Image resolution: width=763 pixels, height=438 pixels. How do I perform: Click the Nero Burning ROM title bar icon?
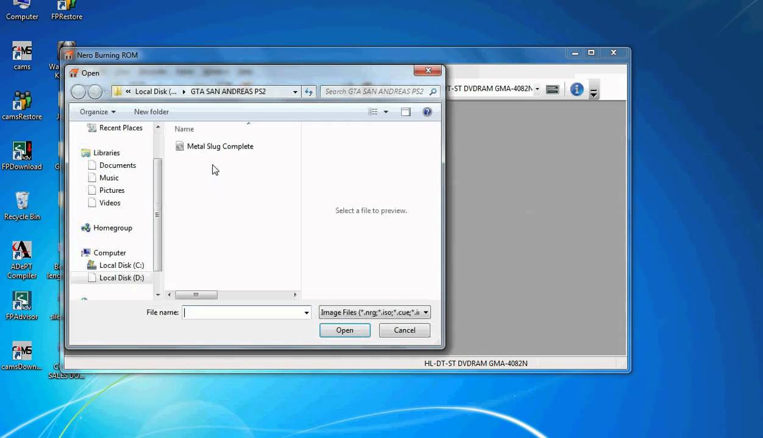coord(69,55)
